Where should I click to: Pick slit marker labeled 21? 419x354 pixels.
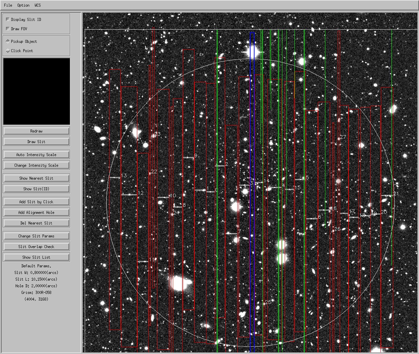tap(387, 196)
